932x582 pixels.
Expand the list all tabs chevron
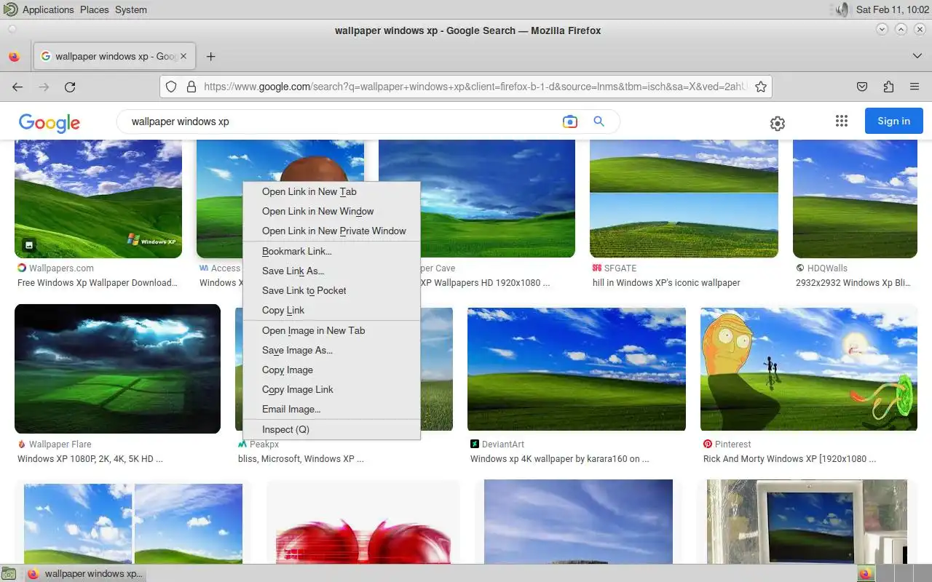pyautogui.click(x=917, y=56)
